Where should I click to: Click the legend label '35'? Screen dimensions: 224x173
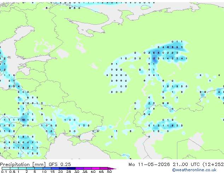point(85,172)
